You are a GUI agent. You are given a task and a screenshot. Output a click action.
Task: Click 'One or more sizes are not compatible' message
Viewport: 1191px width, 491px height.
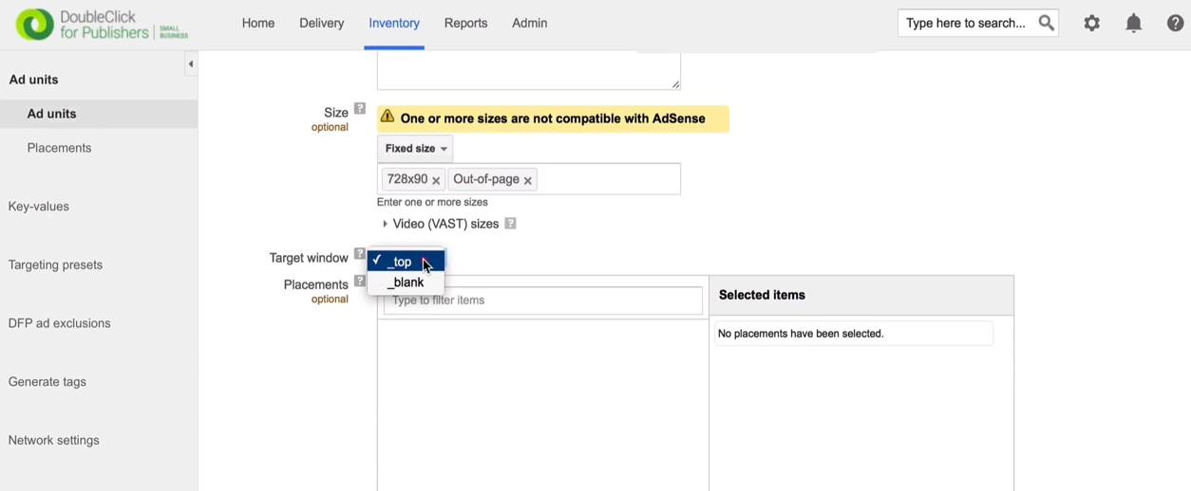tap(553, 118)
